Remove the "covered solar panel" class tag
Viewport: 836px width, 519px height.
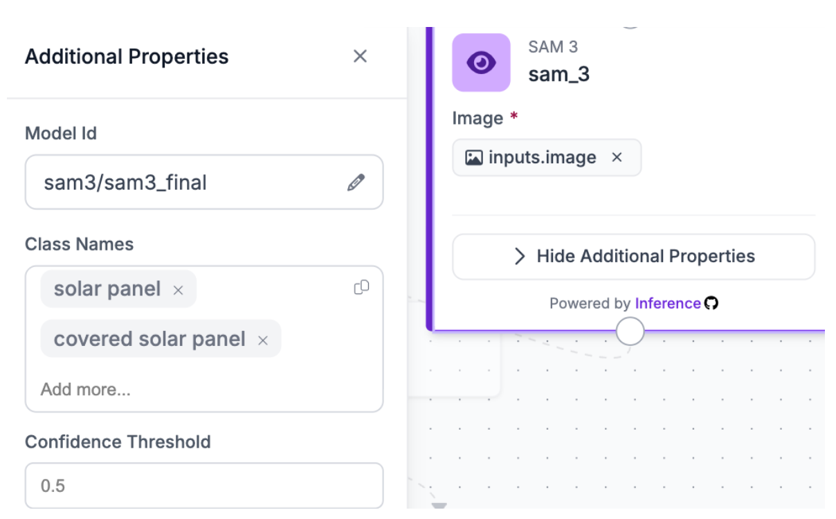(262, 340)
